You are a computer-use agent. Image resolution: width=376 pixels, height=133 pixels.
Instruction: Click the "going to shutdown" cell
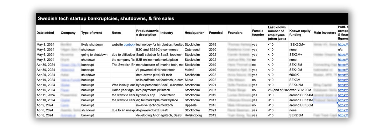click(x=94, y=55)
